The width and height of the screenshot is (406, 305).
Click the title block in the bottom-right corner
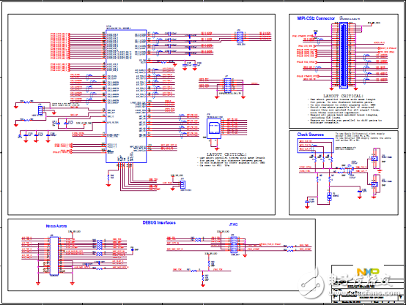pos(367,284)
